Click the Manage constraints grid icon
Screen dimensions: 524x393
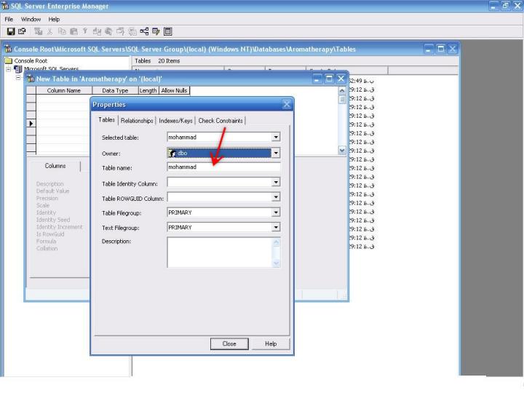168,31
